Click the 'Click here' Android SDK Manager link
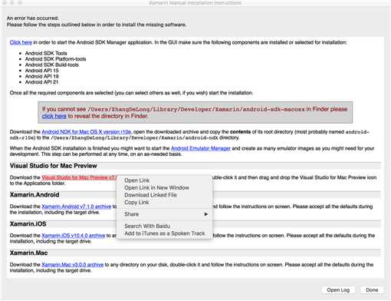 21,42
